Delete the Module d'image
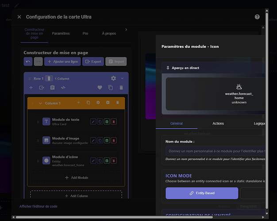Screen dimensions: 277x221 point(114,141)
